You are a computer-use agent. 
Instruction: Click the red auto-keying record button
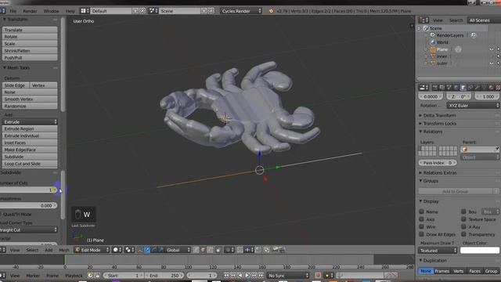tap(318, 275)
